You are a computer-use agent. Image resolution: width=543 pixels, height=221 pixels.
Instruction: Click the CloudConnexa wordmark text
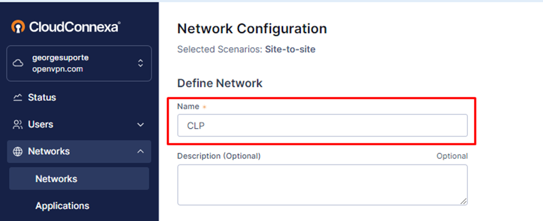(75, 27)
